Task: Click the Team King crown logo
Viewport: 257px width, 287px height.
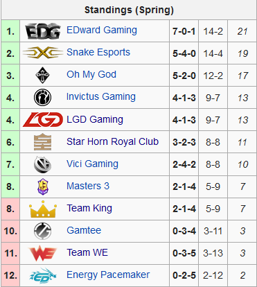Action: pos(43,209)
